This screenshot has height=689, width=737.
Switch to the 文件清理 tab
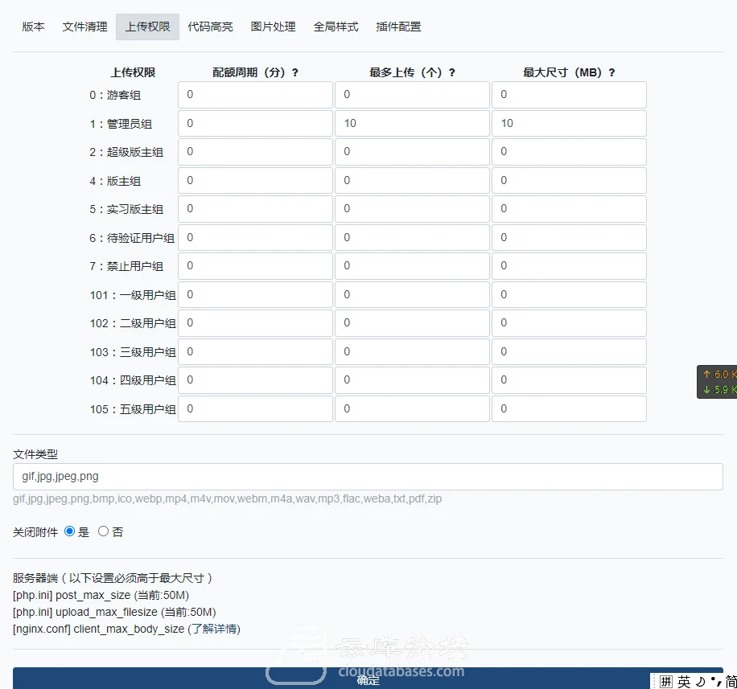[84, 27]
